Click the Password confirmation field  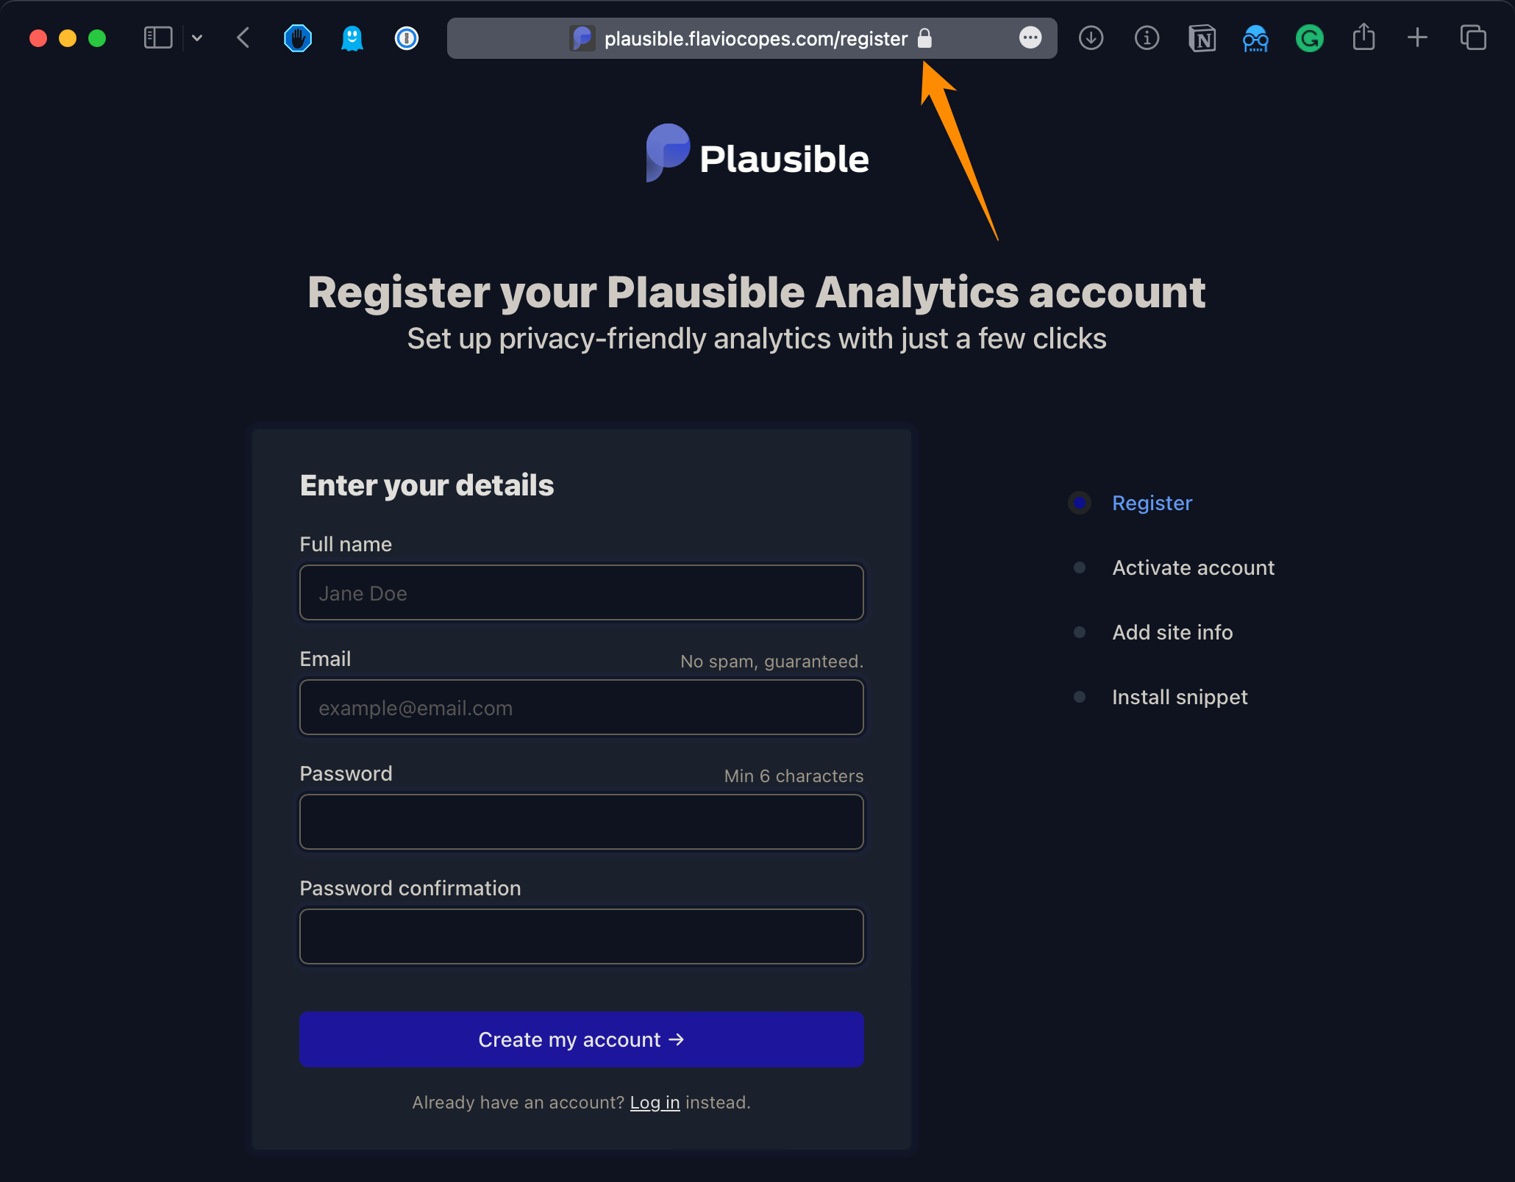581,936
